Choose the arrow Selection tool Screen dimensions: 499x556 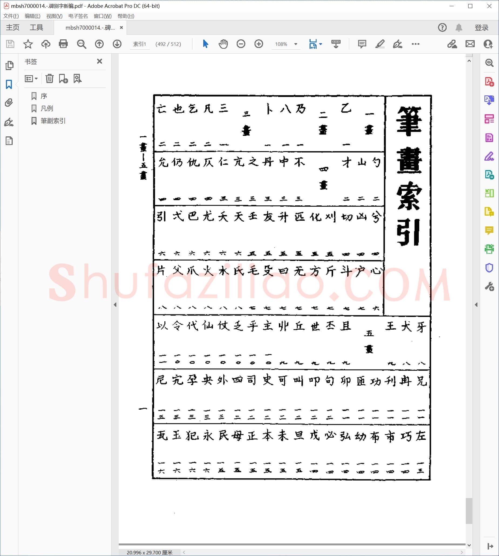tap(205, 44)
